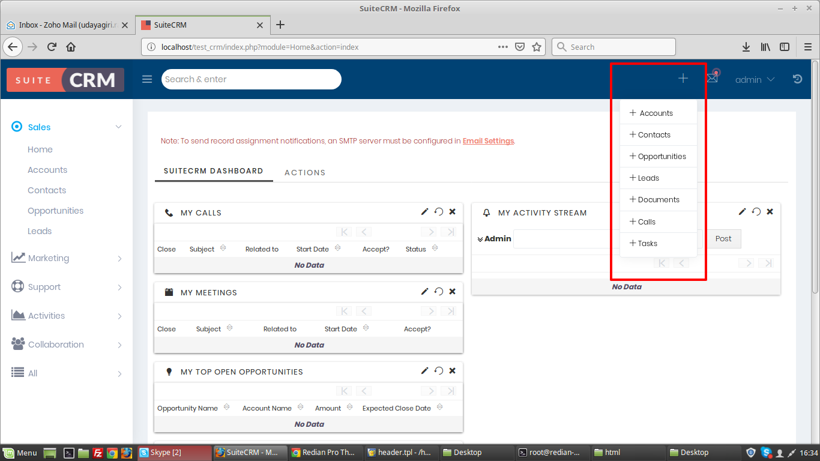Close My Top Open Opportunities dashlet
The width and height of the screenshot is (820, 461).
point(453,370)
